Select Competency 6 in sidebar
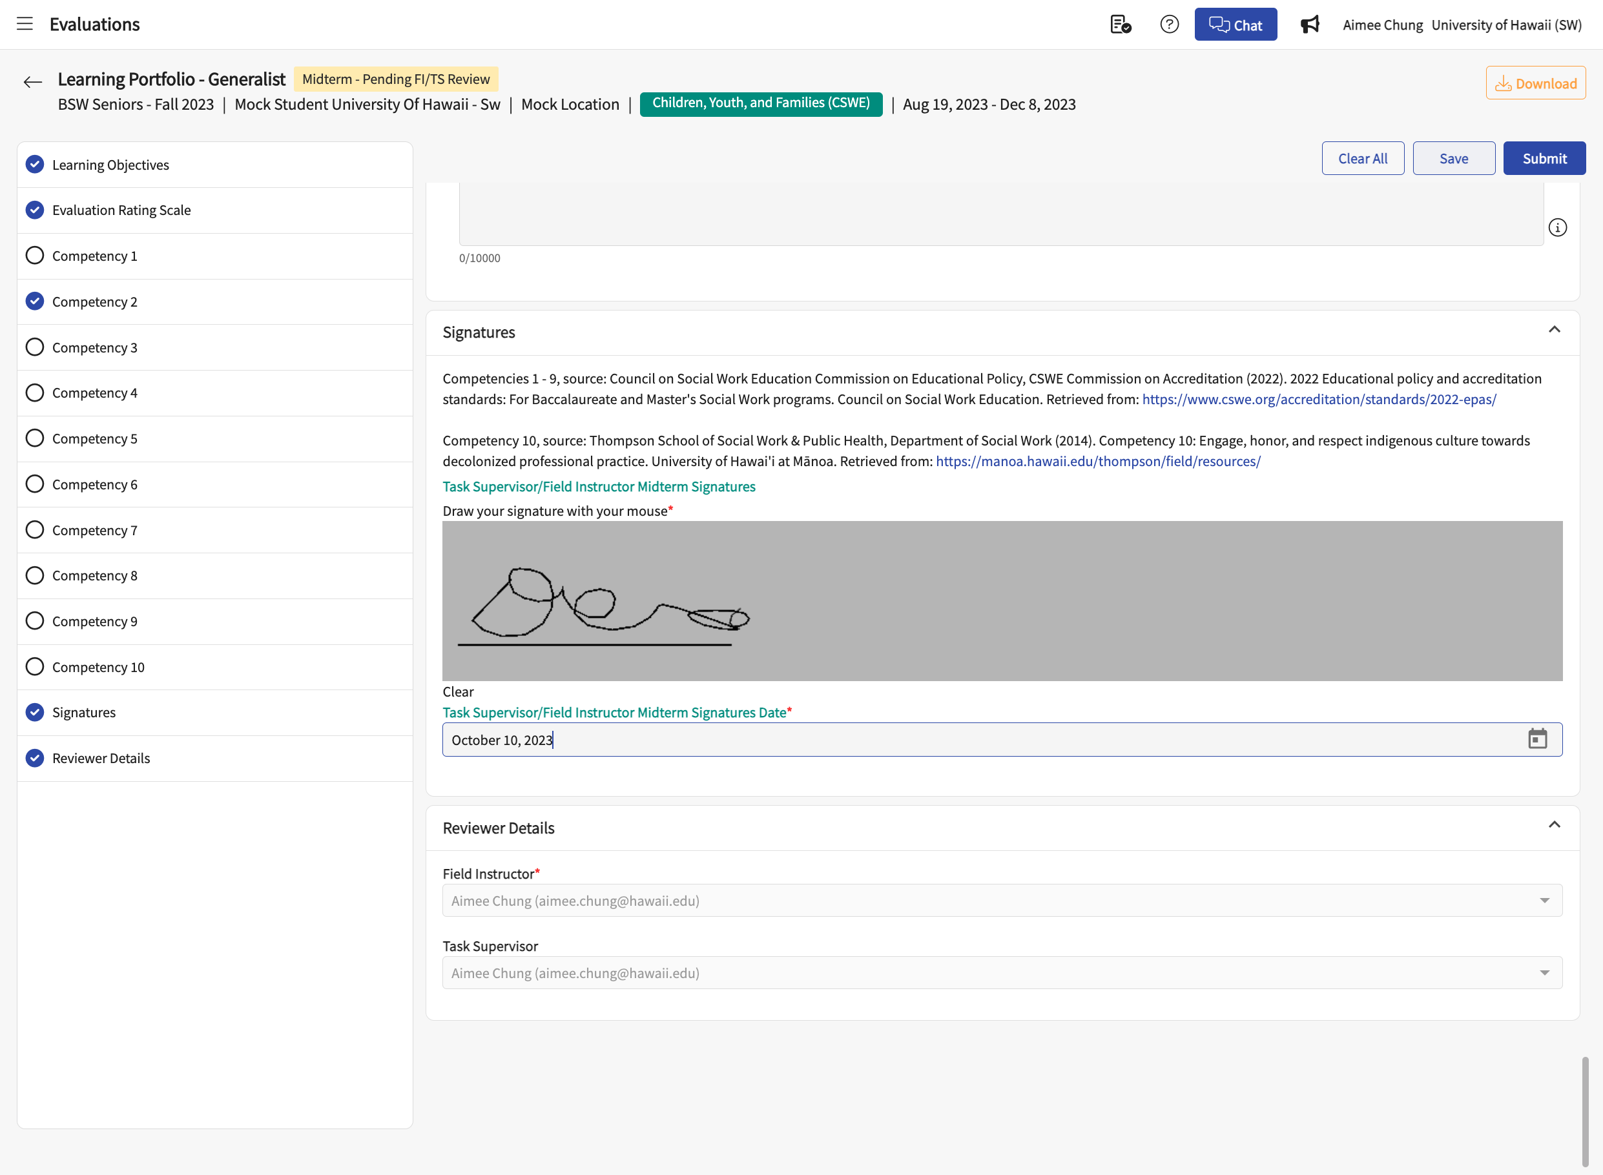The height and width of the screenshot is (1175, 1603). click(215, 484)
